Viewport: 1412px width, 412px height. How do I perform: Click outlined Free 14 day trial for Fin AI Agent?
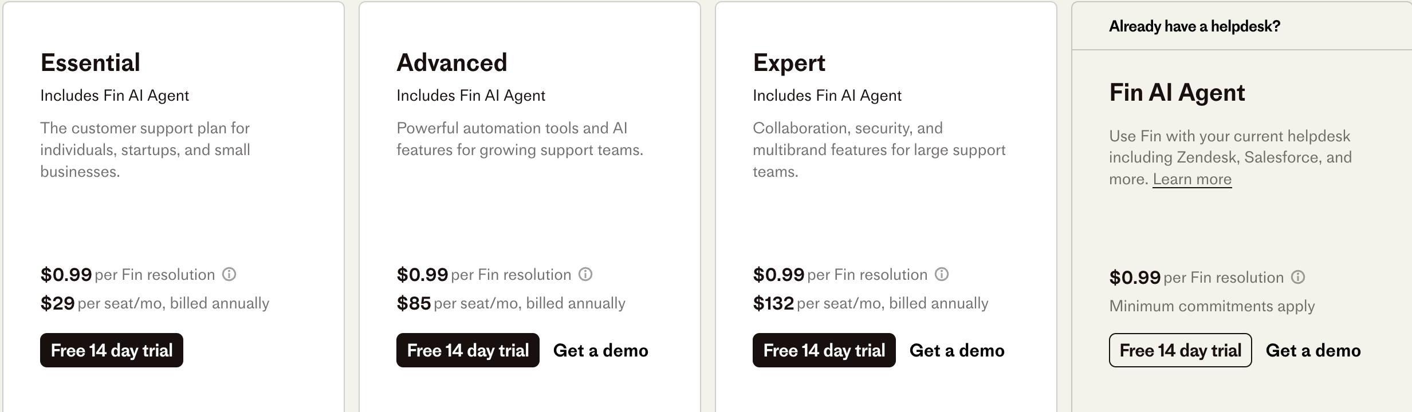[1181, 350]
